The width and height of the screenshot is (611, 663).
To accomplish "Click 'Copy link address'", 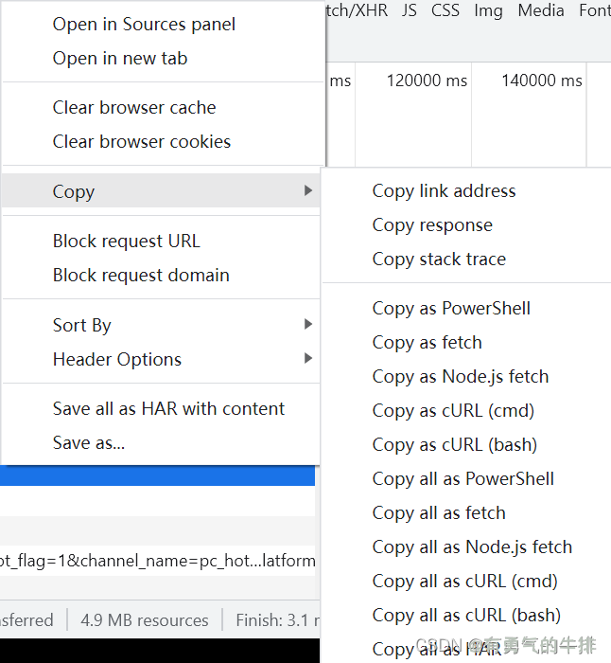I will pyautogui.click(x=444, y=191).
